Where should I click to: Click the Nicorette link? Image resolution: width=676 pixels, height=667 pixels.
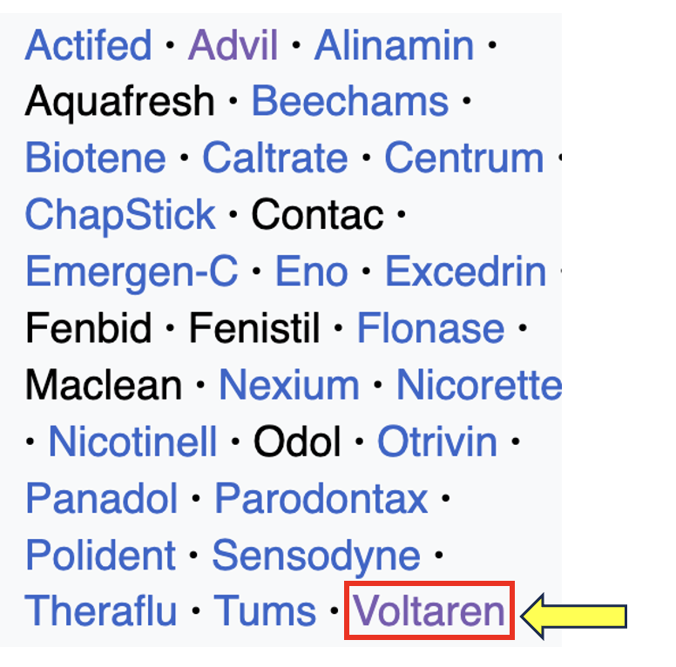click(478, 386)
